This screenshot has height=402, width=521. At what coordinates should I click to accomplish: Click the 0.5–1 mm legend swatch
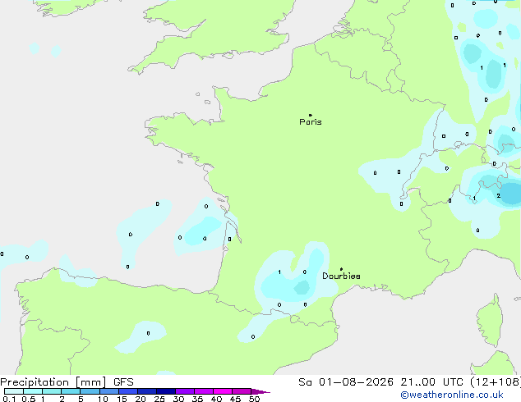pyautogui.click(x=33, y=391)
